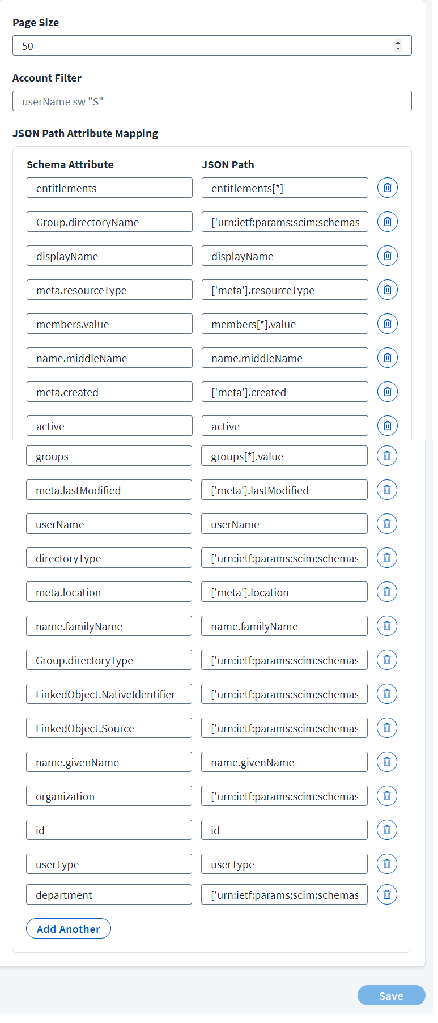Save the configuration
This screenshot has height=1023, width=438.
pos(392,995)
